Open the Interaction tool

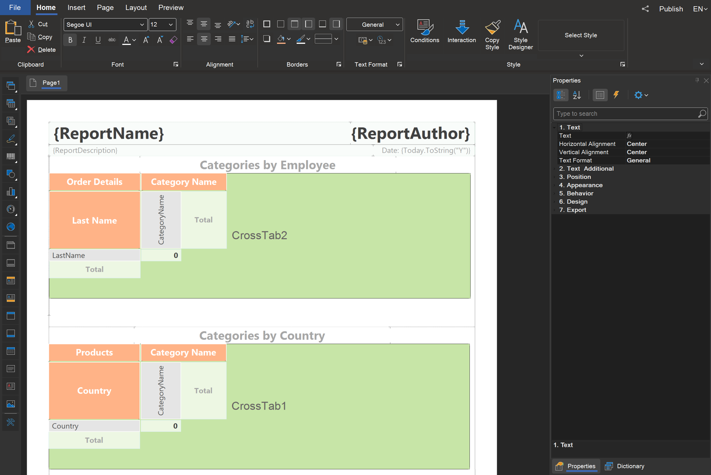pos(462,32)
